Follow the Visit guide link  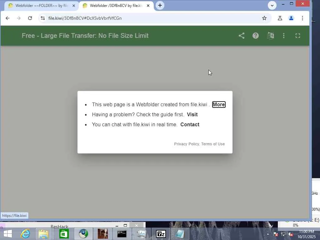tap(192, 114)
